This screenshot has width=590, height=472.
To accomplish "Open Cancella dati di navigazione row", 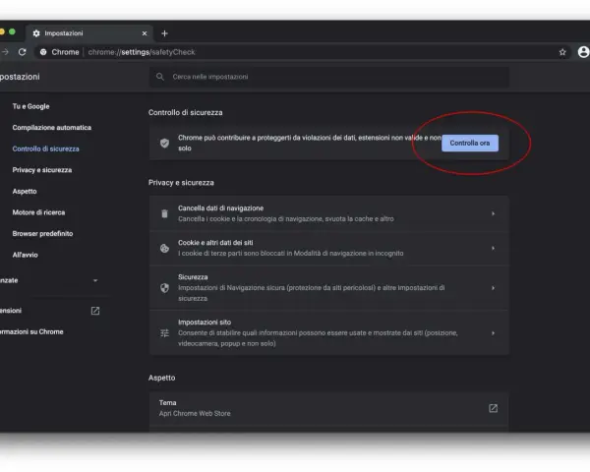I will coord(329,213).
